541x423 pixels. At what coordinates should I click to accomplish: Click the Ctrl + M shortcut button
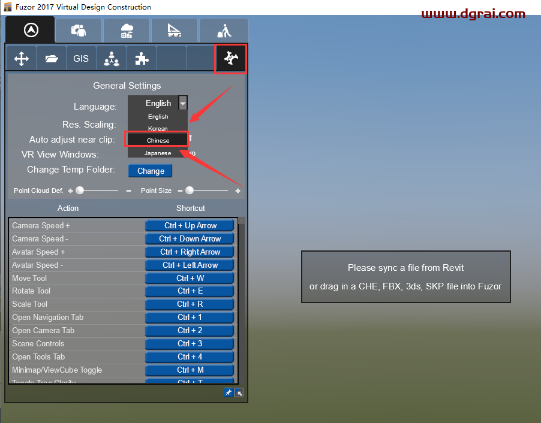(190, 370)
